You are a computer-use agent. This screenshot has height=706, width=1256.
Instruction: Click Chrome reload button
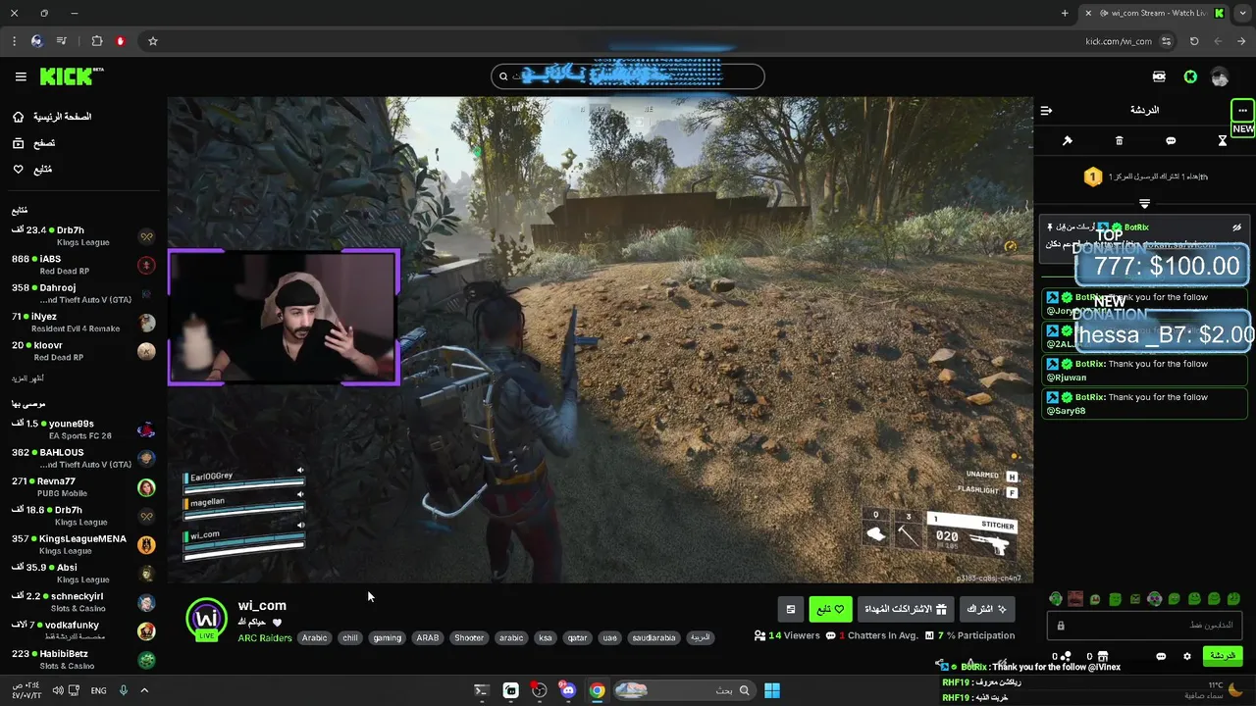tap(1194, 41)
